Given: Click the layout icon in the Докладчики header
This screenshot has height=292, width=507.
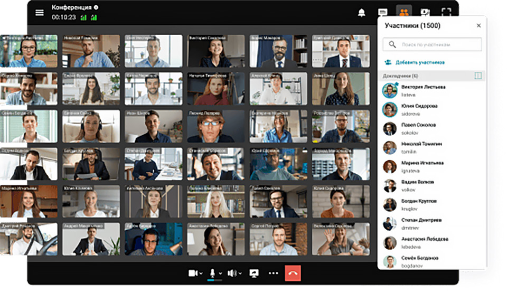Looking at the screenshot, I should (478, 76).
